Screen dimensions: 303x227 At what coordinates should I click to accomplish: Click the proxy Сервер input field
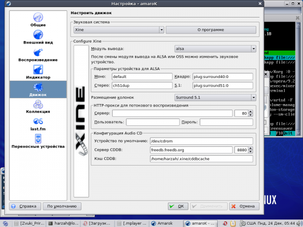click(x=172, y=113)
